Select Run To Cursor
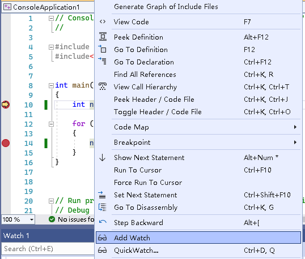The width and height of the screenshot is (305, 259). point(198,170)
